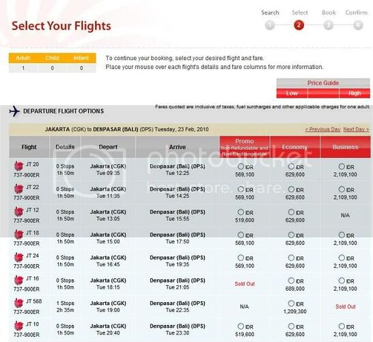The height and width of the screenshot is (342, 373).
Task: Click the Promo fare column header
Action: [x=245, y=147]
